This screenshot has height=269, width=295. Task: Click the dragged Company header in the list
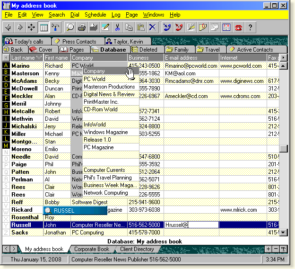point(111,71)
